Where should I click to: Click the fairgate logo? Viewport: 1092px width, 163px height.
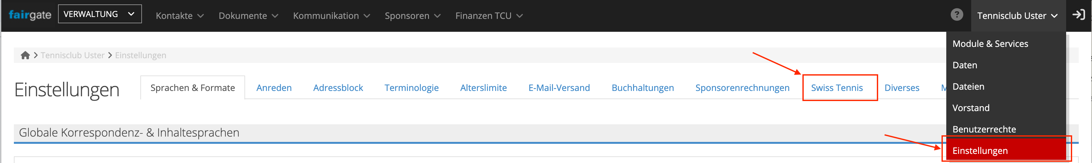click(x=30, y=15)
